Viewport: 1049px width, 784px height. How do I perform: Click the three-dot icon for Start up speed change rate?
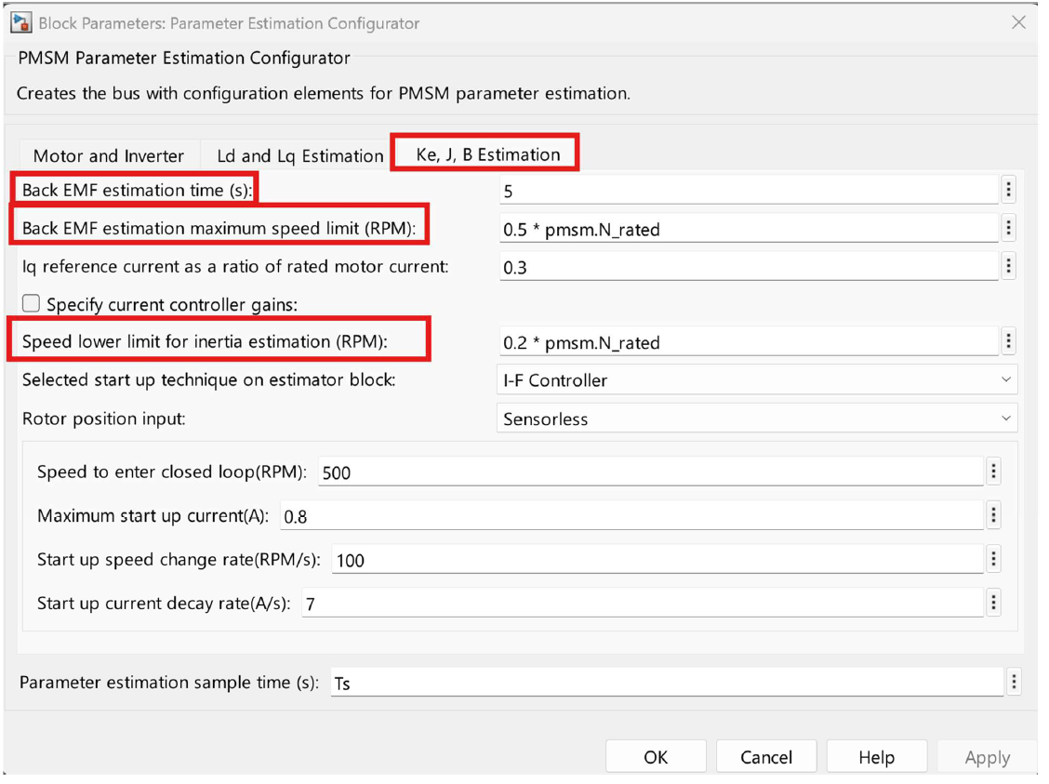pyautogui.click(x=993, y=560)
